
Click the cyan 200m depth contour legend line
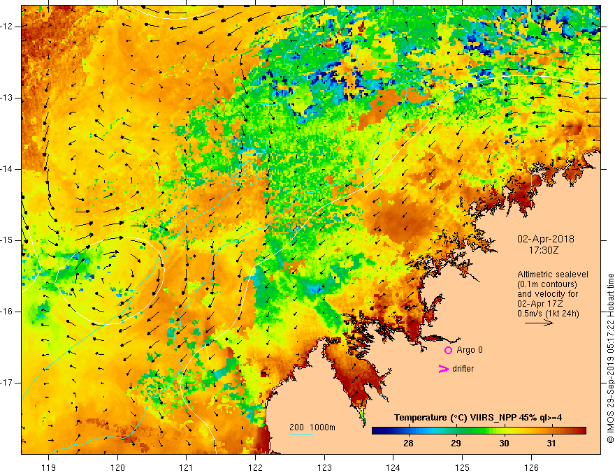(x=301, y=434)
